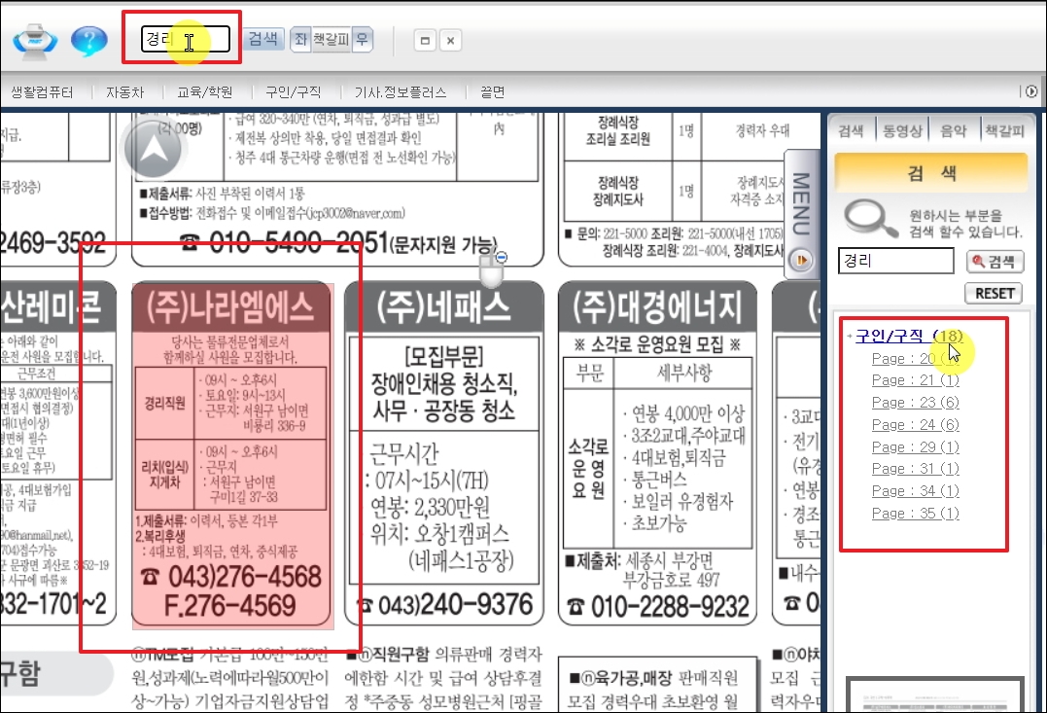This screenshot has height=713, width=1047.
Task: Click the (주)네패스 ad heading
Action: [x=443, y=307]
